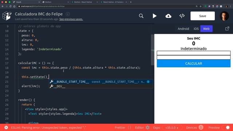Click render() { on line 25
This screenshot has height=131, width=233.
[x=27, y=100]
